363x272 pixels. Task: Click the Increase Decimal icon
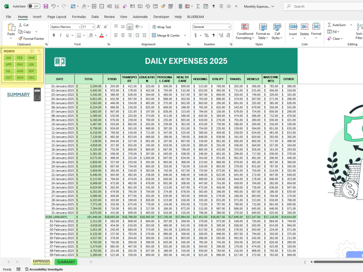(x=222, y=36)
